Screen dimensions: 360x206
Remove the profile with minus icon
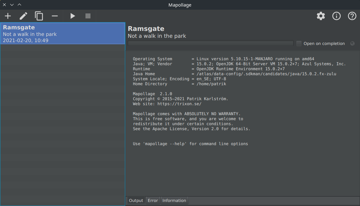55,16
